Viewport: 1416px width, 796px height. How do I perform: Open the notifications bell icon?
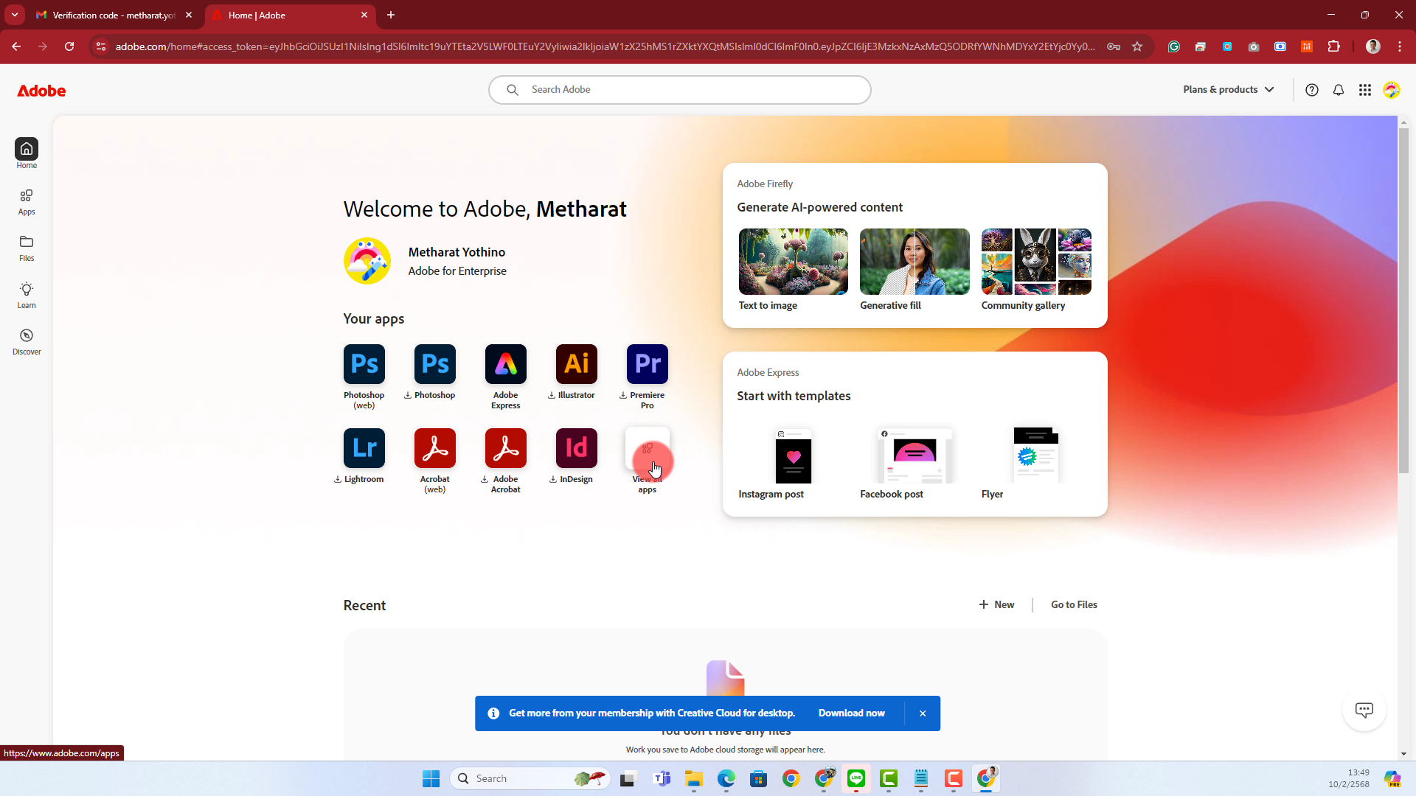coord(1339,90)
